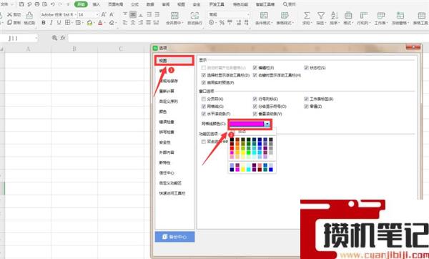The width and height of the screenshot is (429, 259).
Task: Toggle the 状态栏(S) checkbox
Action: pyautogui.click(x=306, y=67)
